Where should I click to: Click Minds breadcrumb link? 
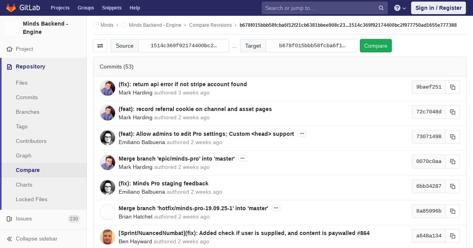[x=107, y=25]
